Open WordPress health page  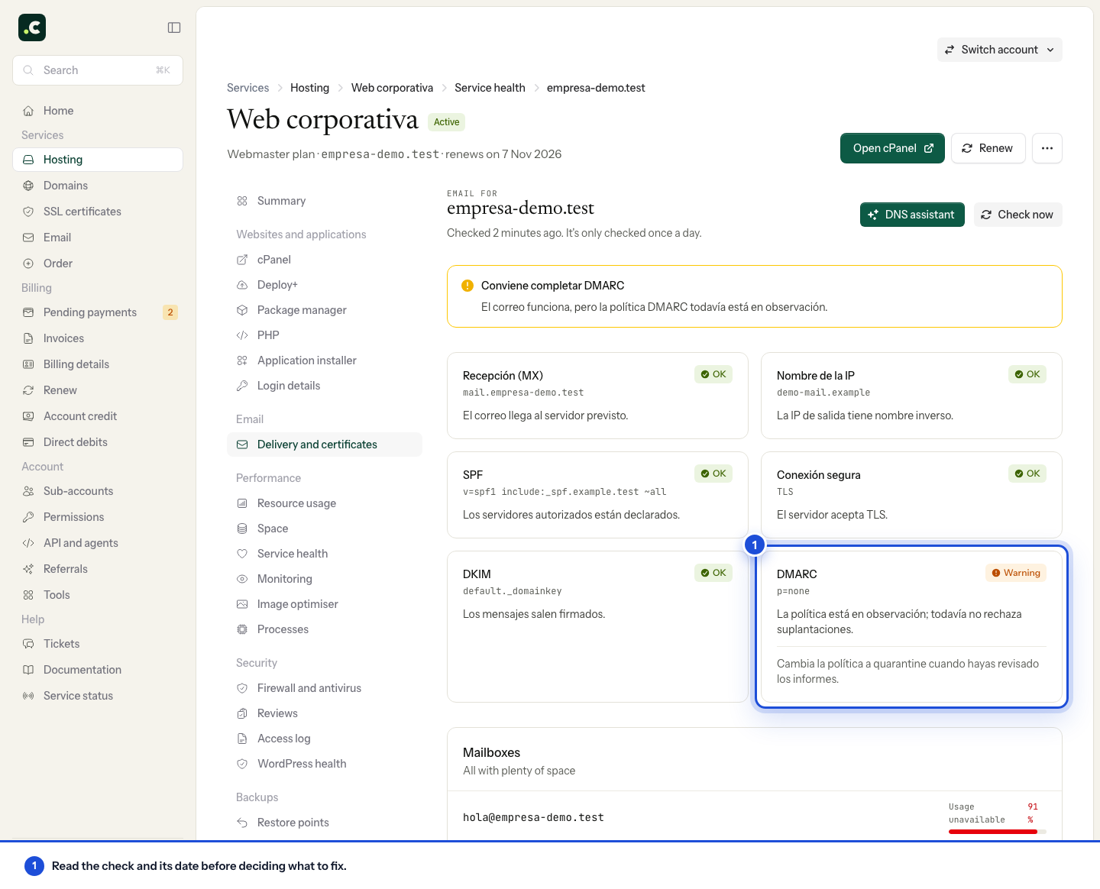click(325, 764)
